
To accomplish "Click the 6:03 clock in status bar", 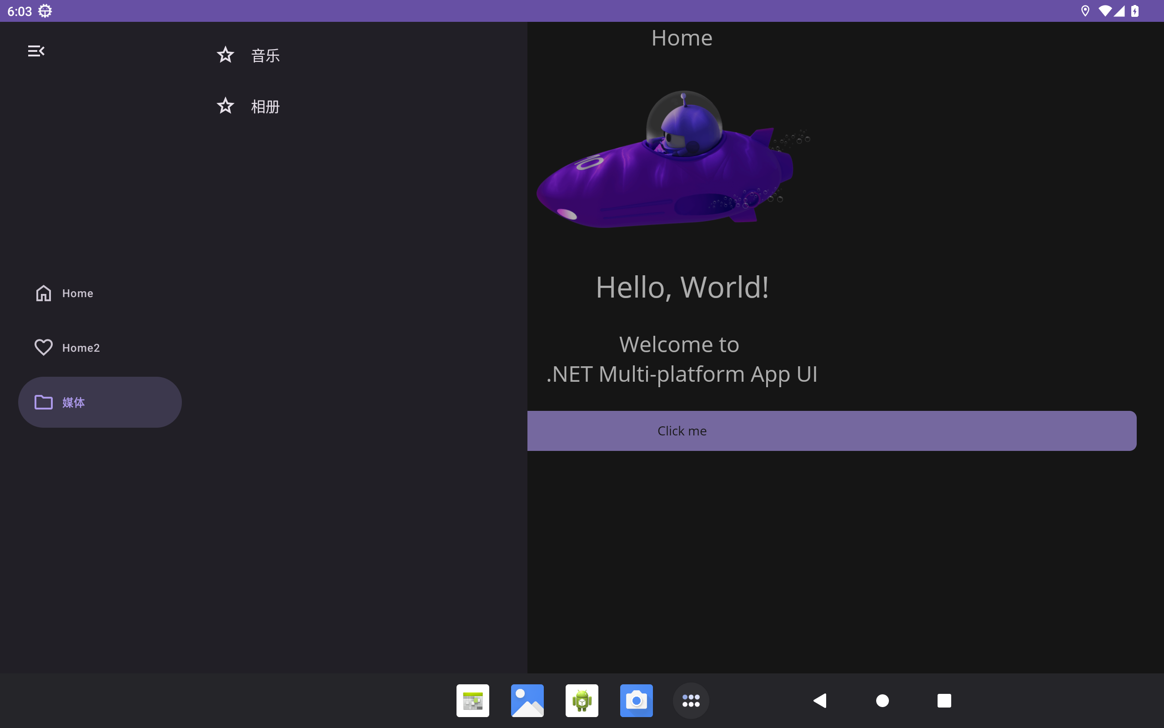I will 20,11.
